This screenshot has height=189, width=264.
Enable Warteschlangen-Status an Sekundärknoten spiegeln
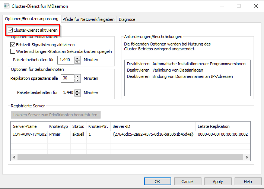13,51
